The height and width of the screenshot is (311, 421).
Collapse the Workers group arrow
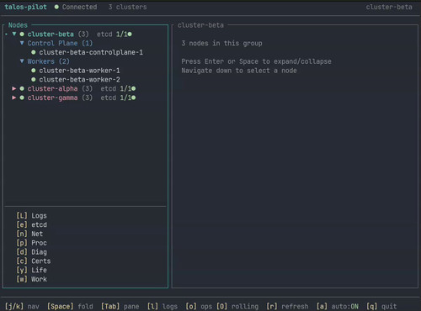22,61
